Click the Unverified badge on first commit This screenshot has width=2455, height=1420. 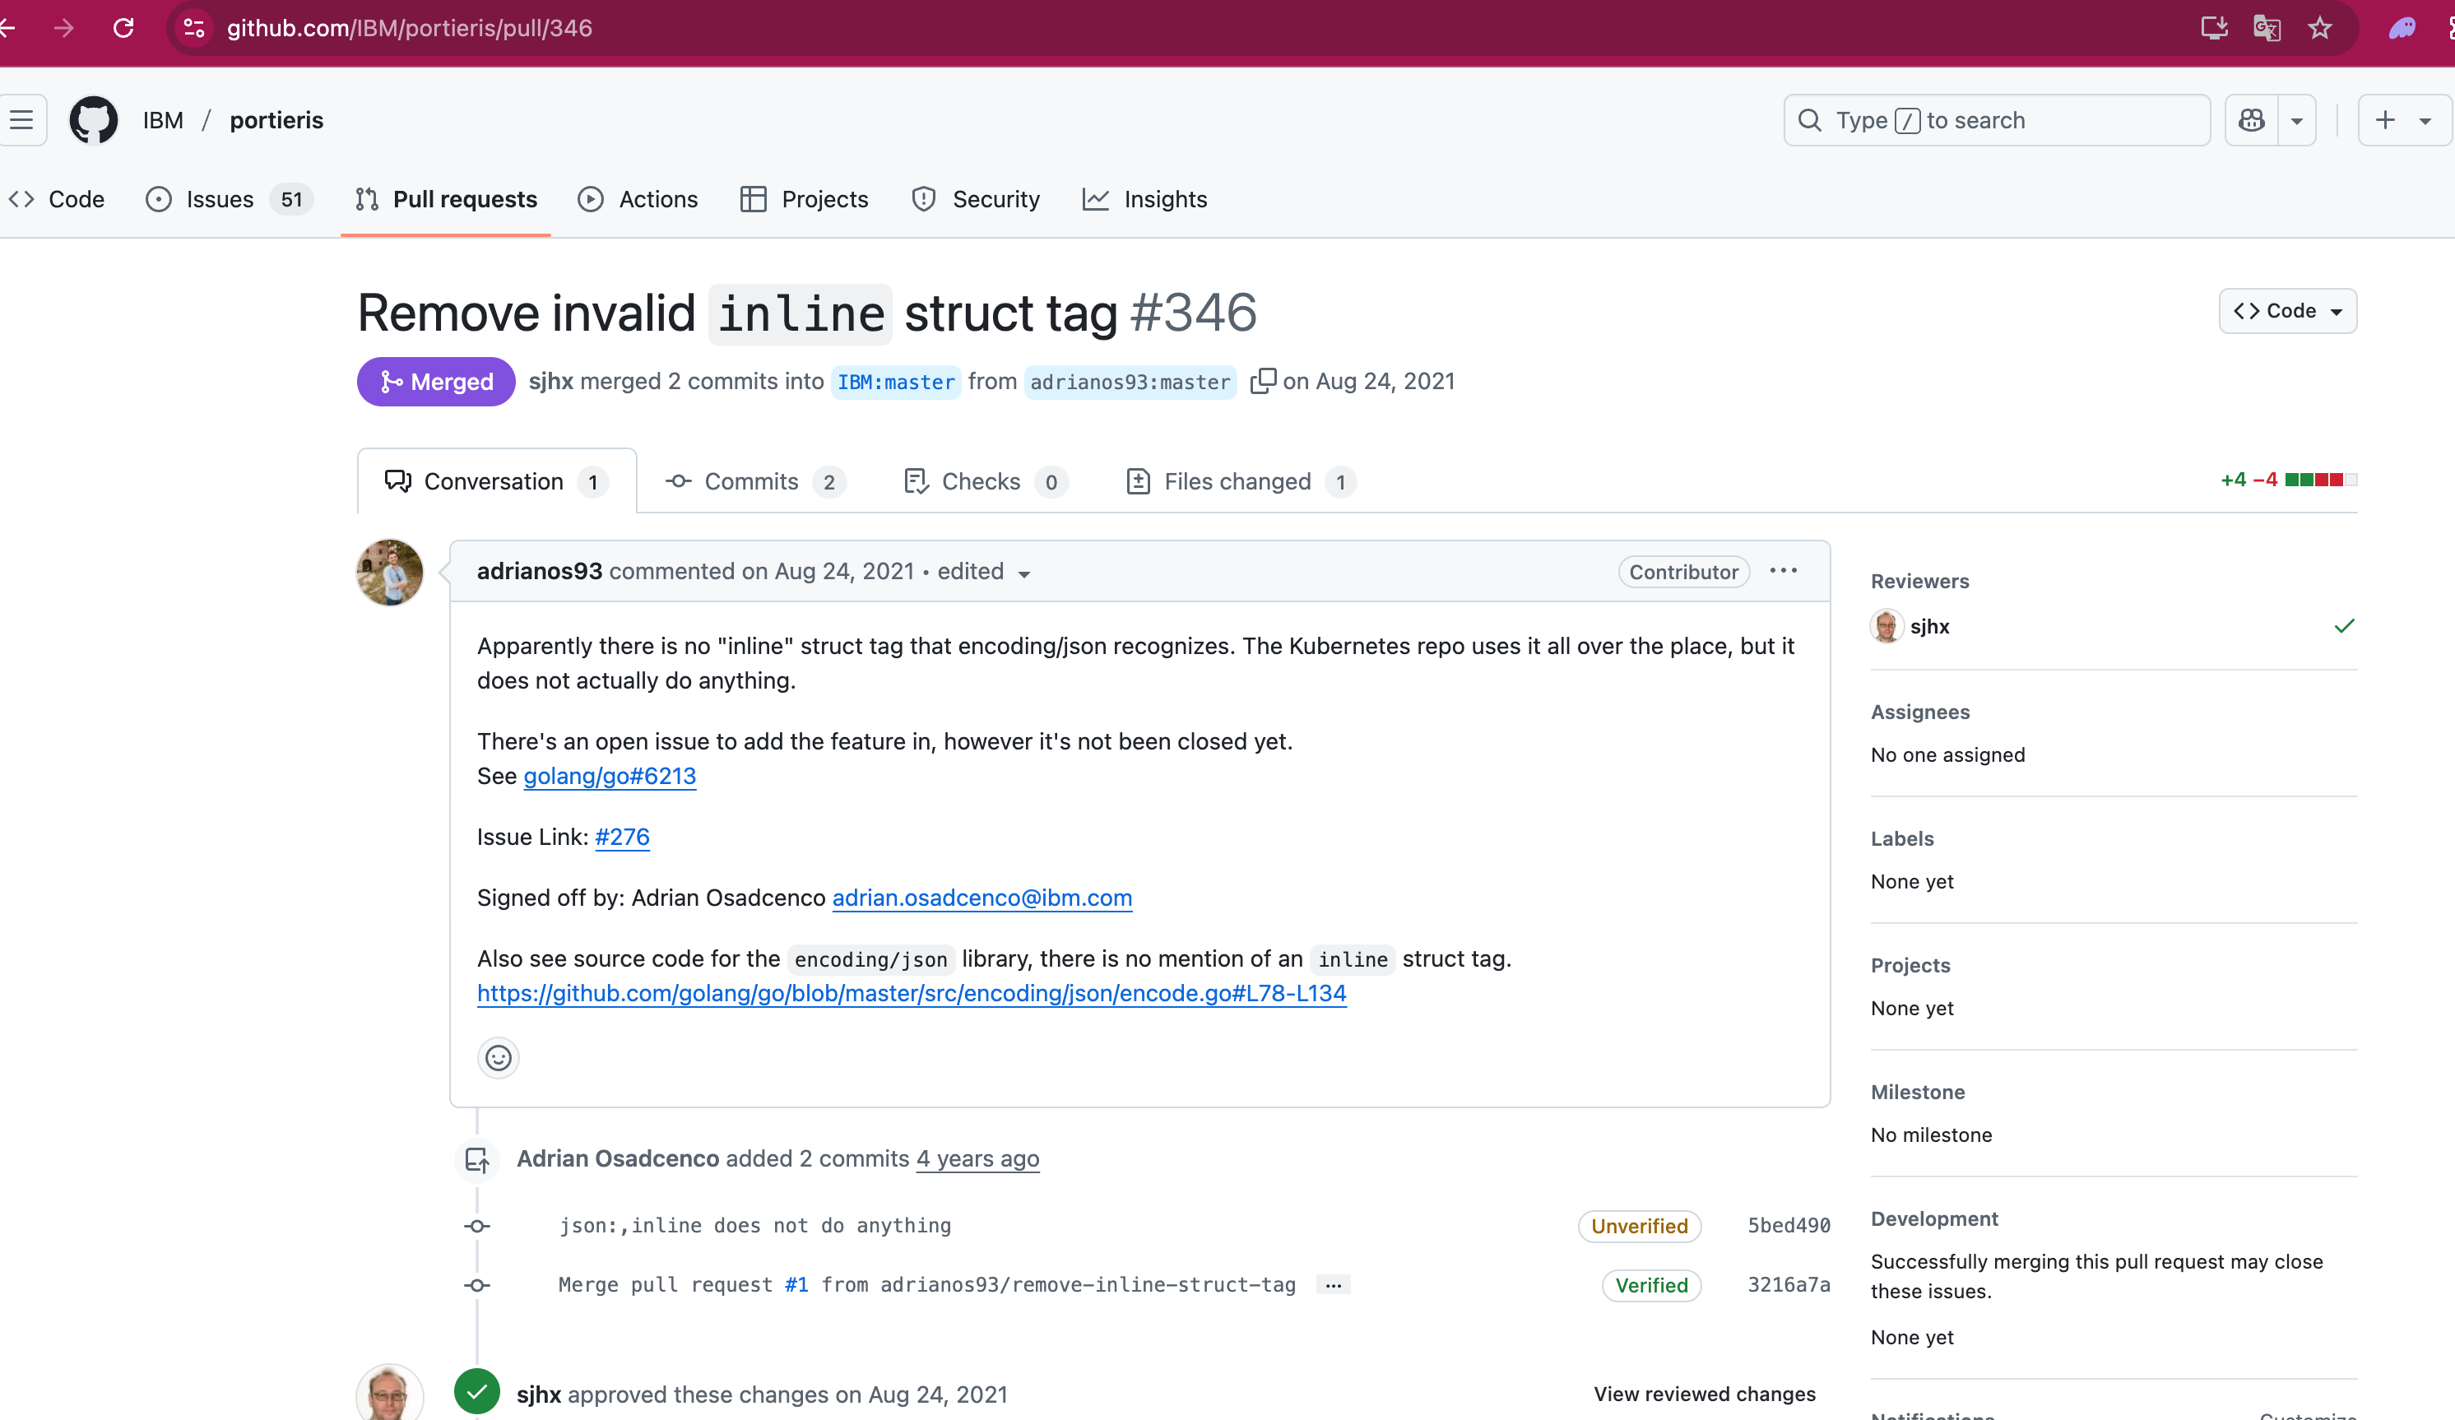[1640, 1226]
